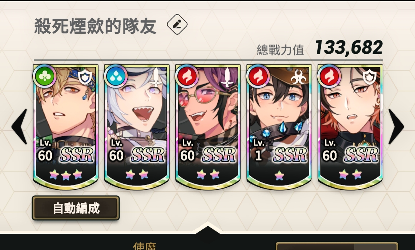Go to previous team with left arrow

(19, 127)
